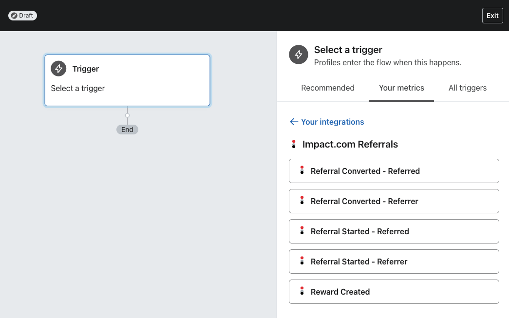509x318 pixels.
Task: Click the icon on Referral Started - Referred
Action: coord(302,231)
